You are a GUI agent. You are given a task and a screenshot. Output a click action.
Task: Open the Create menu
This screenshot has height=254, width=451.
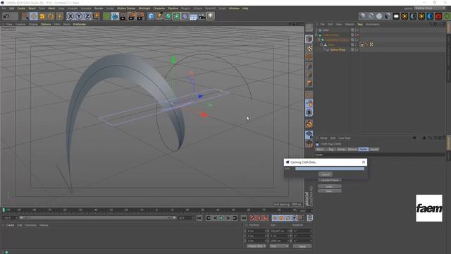21,8
